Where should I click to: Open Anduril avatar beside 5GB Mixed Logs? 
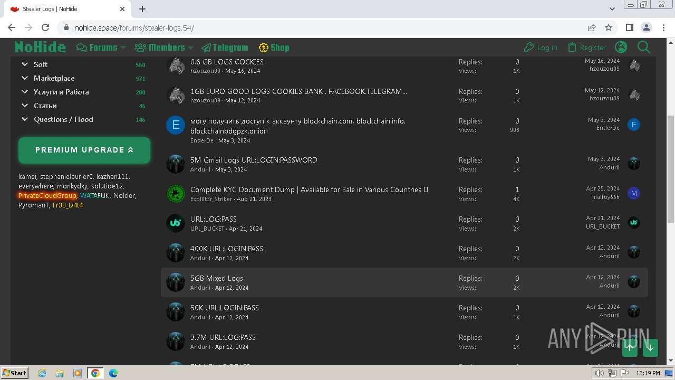coord(176,282)
